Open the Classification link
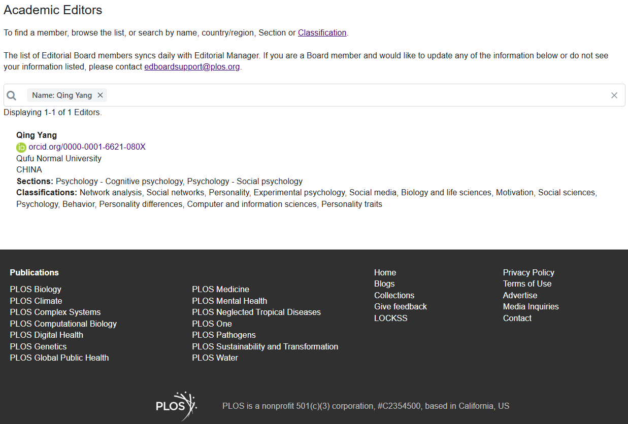The width and height of the screenshot is (628, 424). [x=322, y=33]
